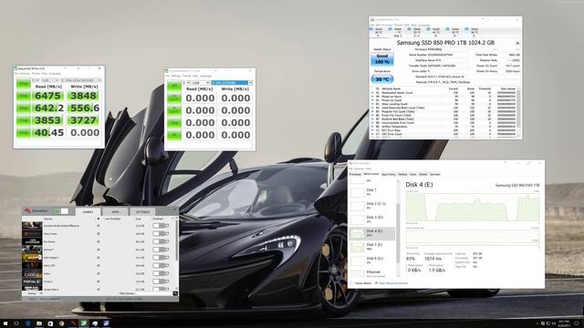Select Disk 1 in Task Manager sidebar
The width and height of the screenshot is (584, 328).
pos(371,192)
